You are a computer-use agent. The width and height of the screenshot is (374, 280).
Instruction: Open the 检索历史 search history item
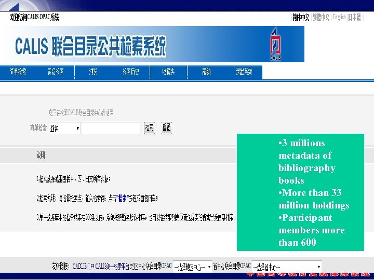[131, 72]
